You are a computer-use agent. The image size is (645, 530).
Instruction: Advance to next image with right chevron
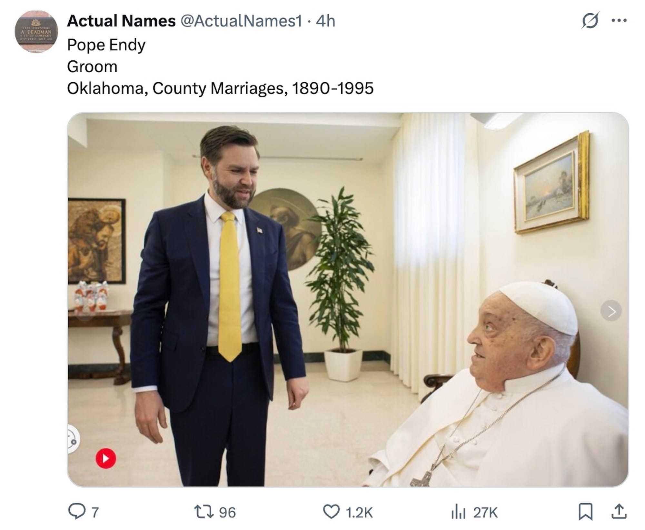tap(611, 311)
